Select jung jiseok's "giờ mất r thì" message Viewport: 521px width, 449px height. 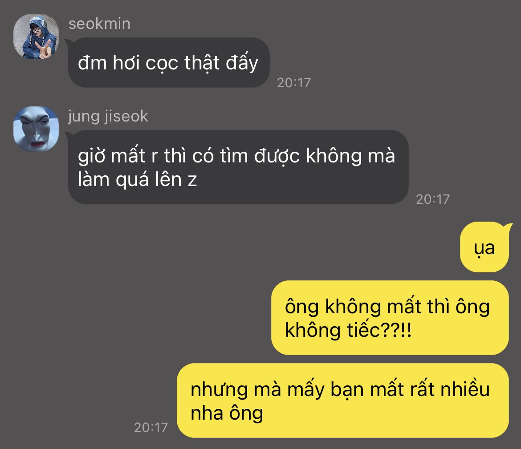(238, 167)
